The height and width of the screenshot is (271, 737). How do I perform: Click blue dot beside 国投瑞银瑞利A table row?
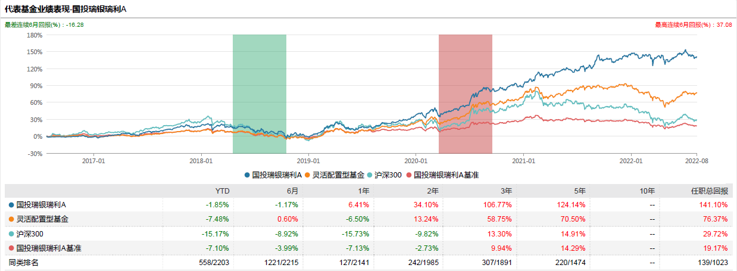point(11,205)
